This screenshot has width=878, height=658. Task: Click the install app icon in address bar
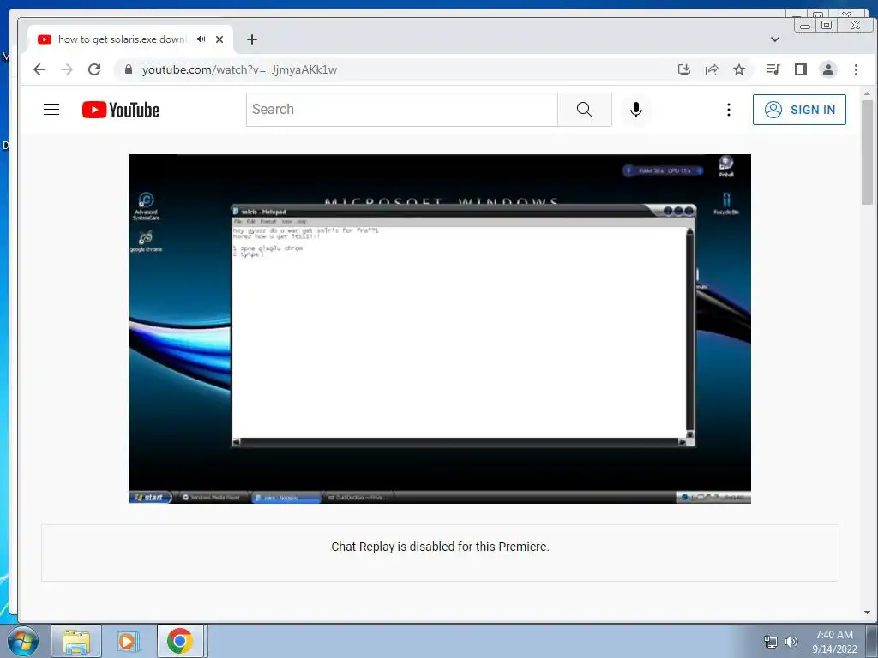click(683, 69)
